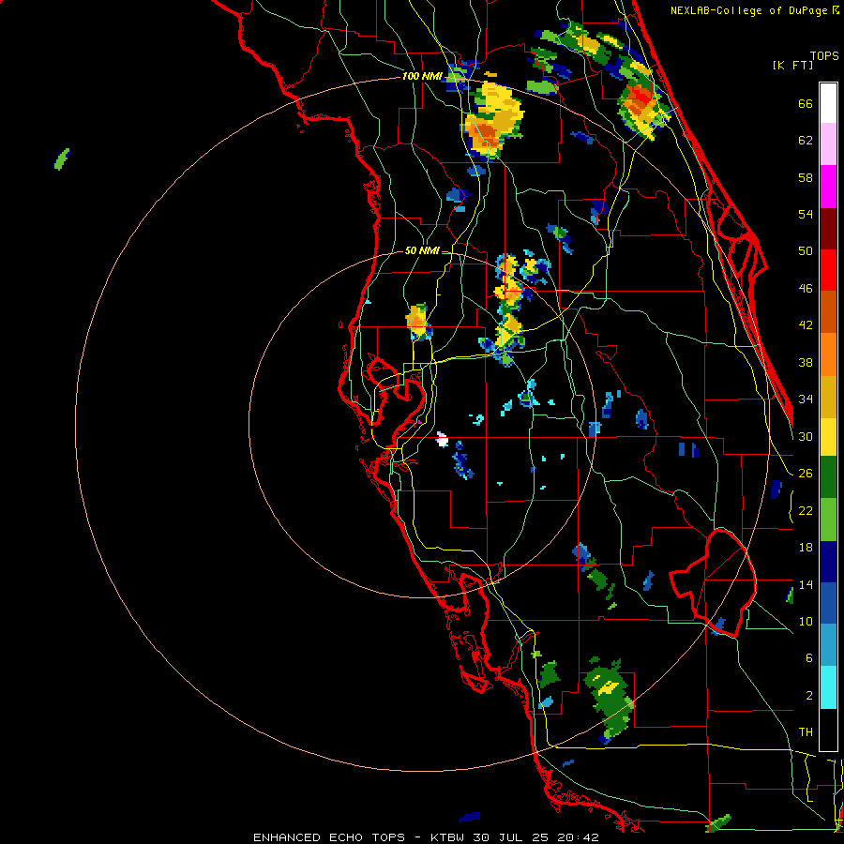844x844 pixels.
Task: Click the isolated green echo over the Gulf
Action: click(62, 159)
